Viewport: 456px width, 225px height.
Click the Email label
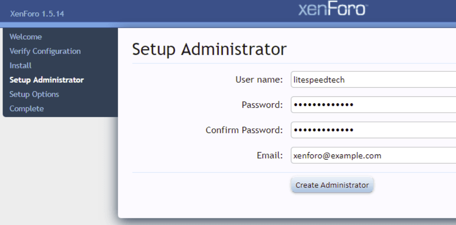tap(270, 155)
